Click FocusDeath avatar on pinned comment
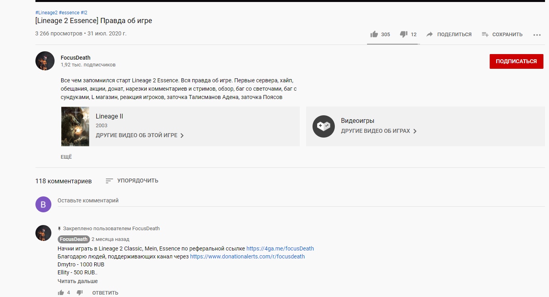 (x=43, y=233)
